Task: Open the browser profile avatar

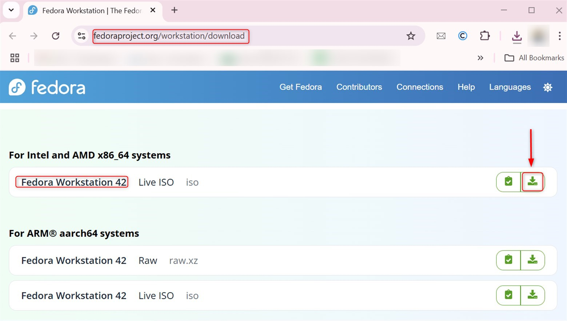Action: [x=539, y=36]
